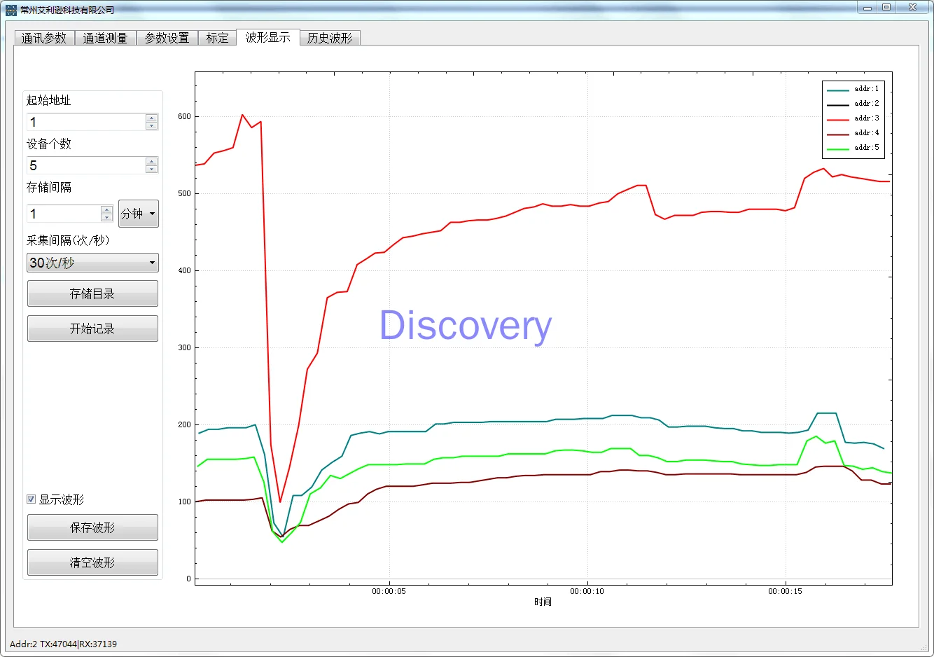Click the 起始地址 input field

tap(85, 122)
